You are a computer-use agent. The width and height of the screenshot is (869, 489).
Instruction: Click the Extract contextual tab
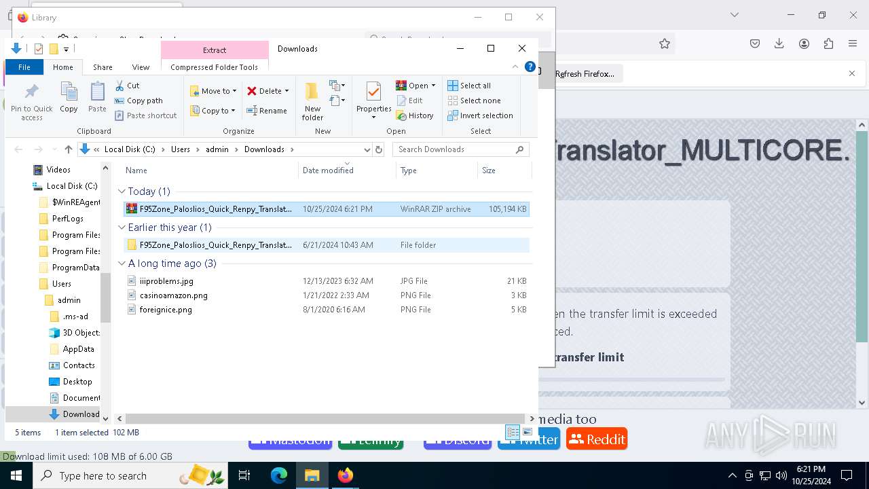tap(215, 50)
